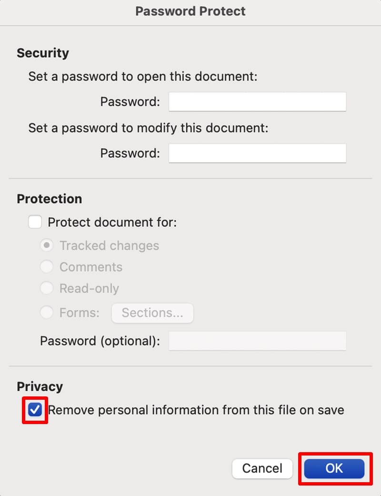Uncheck the Remove personal information checkbox
This screenshot has height=496, width=381.
35,410
